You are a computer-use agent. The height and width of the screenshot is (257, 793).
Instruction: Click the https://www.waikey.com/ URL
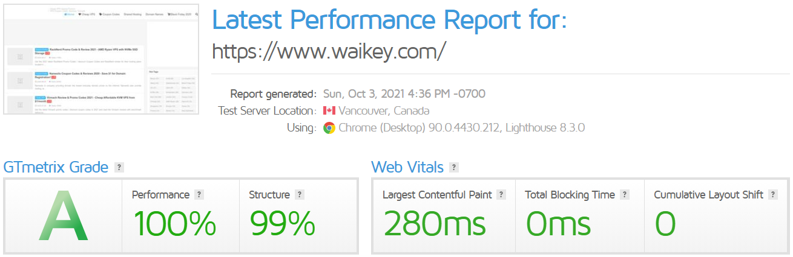(x=329, y=51)
